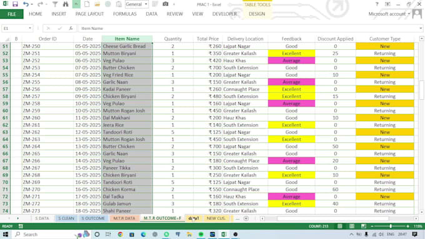This screenshot has width=425, height=239.
Task: Open the Windows Start menu
Action: tap(6, 235)
